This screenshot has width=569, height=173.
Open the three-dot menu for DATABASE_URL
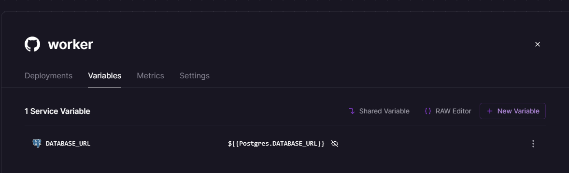533,144
